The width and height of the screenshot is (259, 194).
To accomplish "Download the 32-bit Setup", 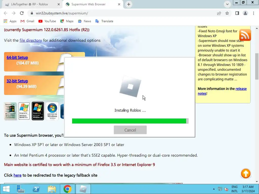I will coord(17,81).
